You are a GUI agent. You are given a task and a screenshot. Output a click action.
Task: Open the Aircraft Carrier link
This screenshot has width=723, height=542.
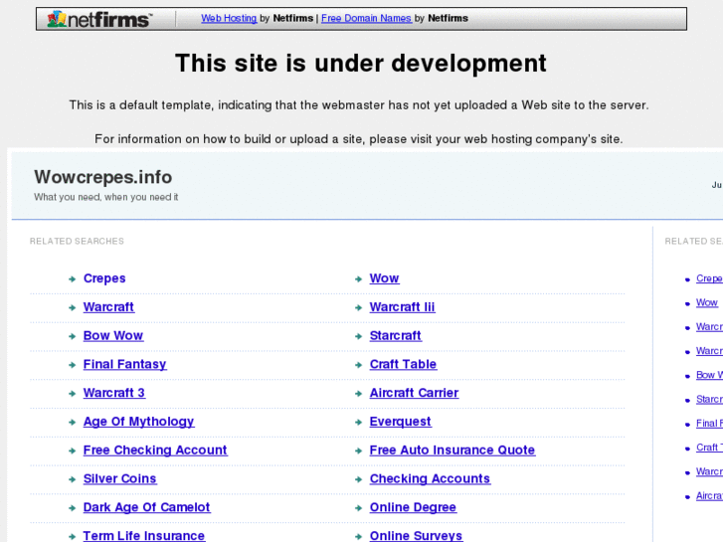tap(414, 393)
